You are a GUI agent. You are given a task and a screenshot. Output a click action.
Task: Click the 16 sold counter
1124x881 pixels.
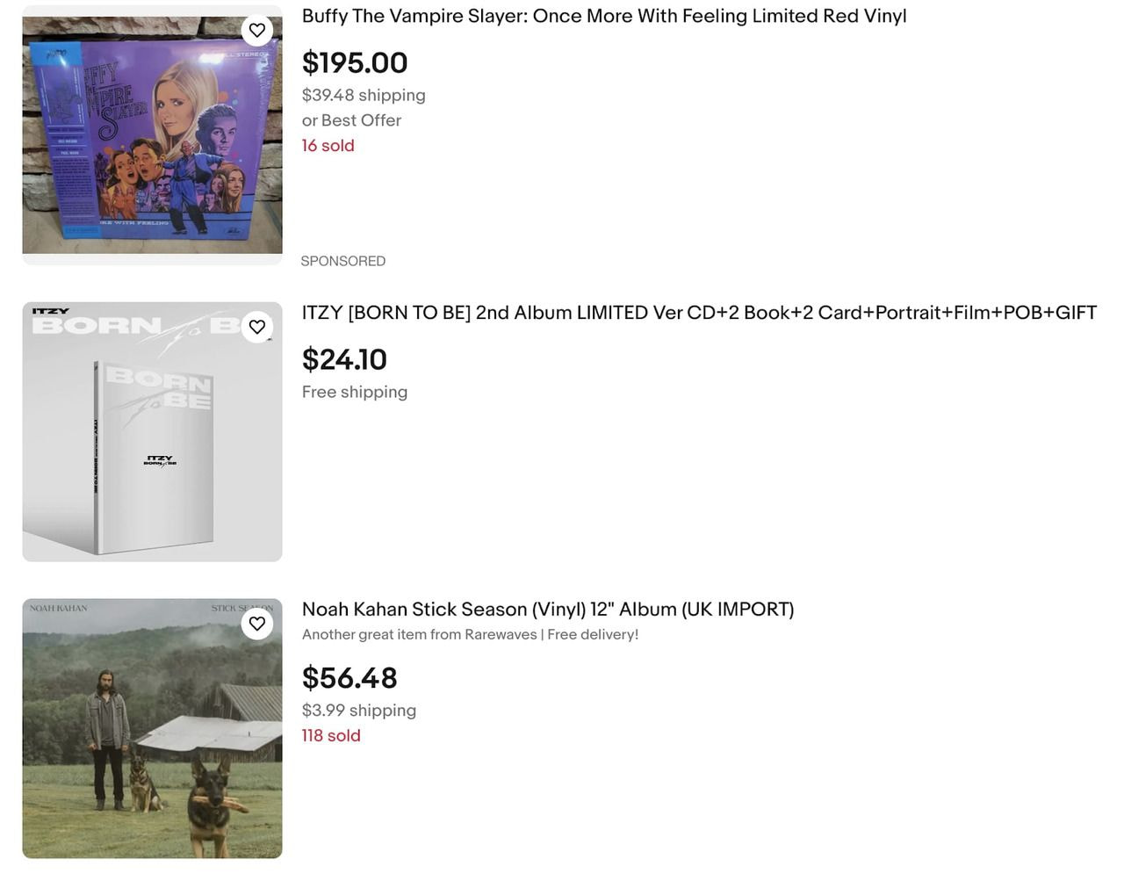pos(328,145)
